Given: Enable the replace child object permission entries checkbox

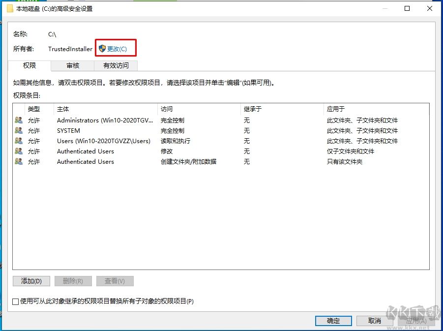Looking at the screenshot, I should 14,301.
